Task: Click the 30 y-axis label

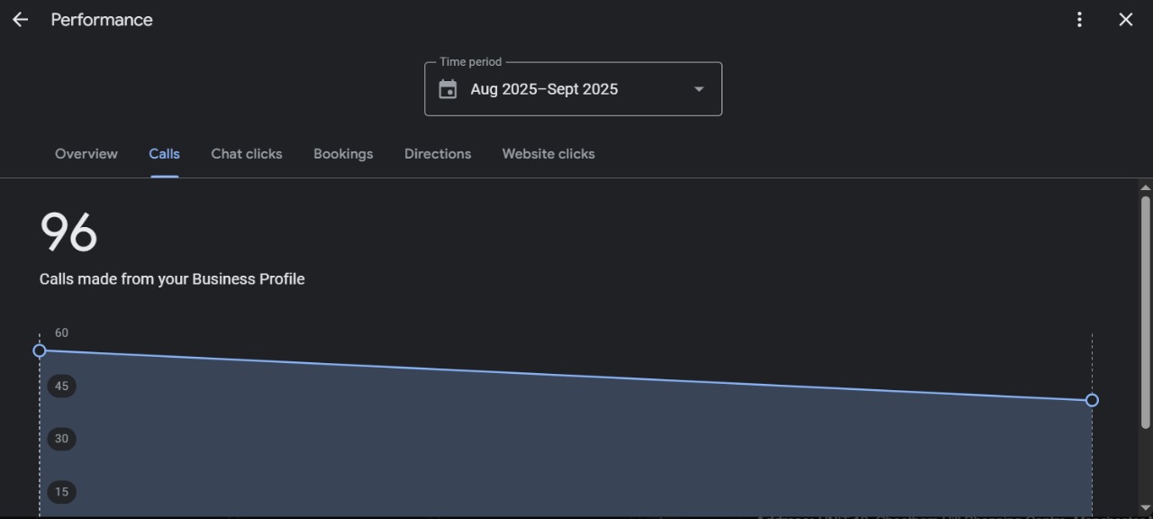Action: point(61,439)
